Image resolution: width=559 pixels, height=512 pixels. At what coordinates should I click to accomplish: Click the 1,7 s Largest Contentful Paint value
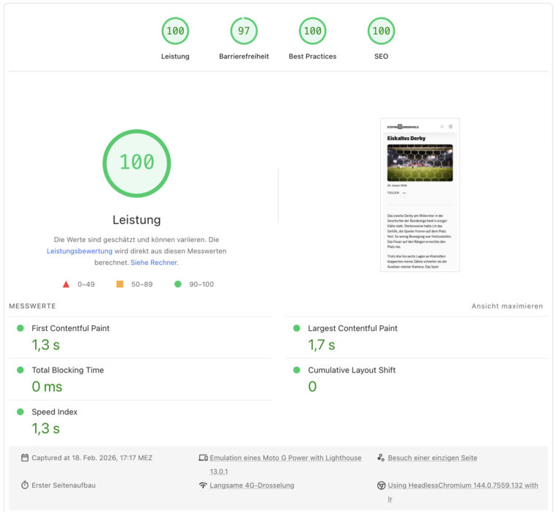(322, 345)
